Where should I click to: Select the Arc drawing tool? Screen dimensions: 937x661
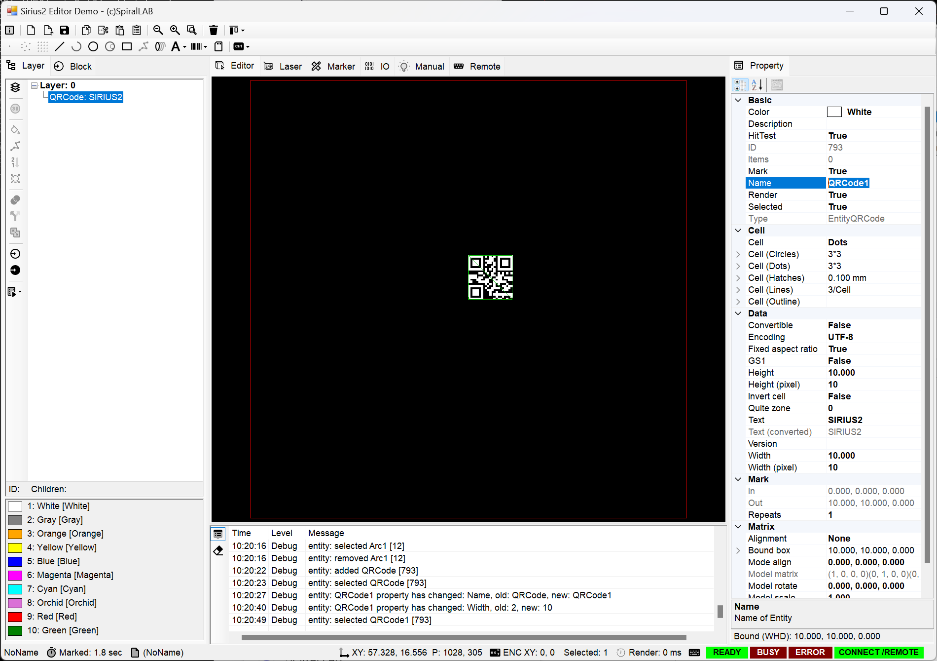click(x=76, y=46)
